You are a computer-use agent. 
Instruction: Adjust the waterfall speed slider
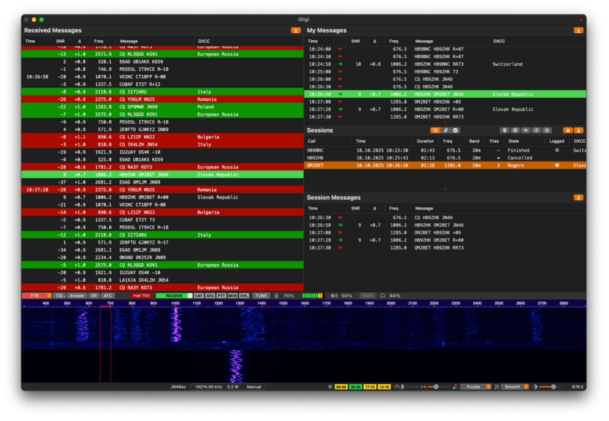(x=409, y=387)
